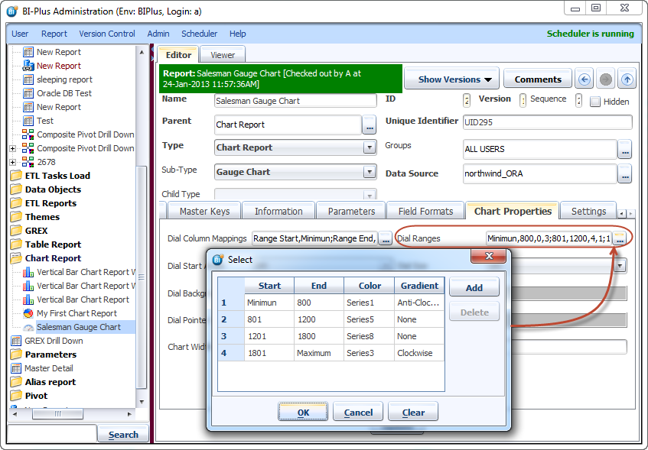Select the My First Chart Report pie icon
648x450 pixels.
pos(29,313)
